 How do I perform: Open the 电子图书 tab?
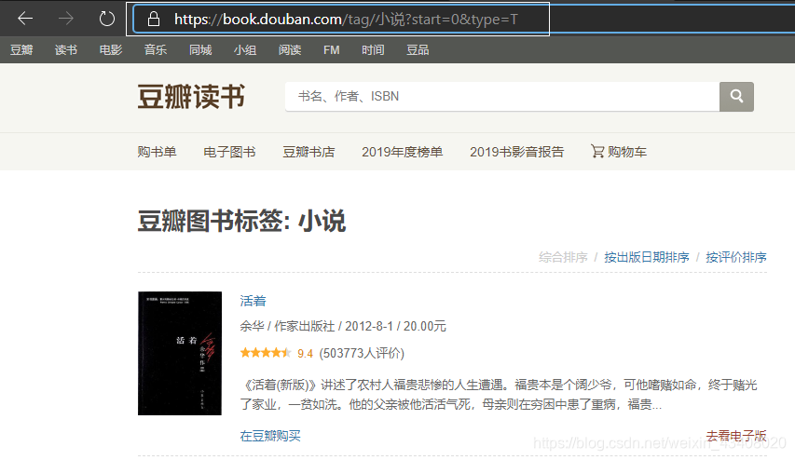(229, 152)
